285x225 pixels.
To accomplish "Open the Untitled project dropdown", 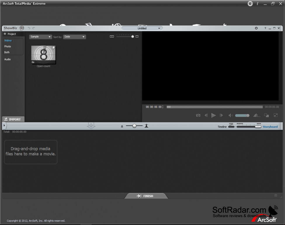I will (142, 28).
